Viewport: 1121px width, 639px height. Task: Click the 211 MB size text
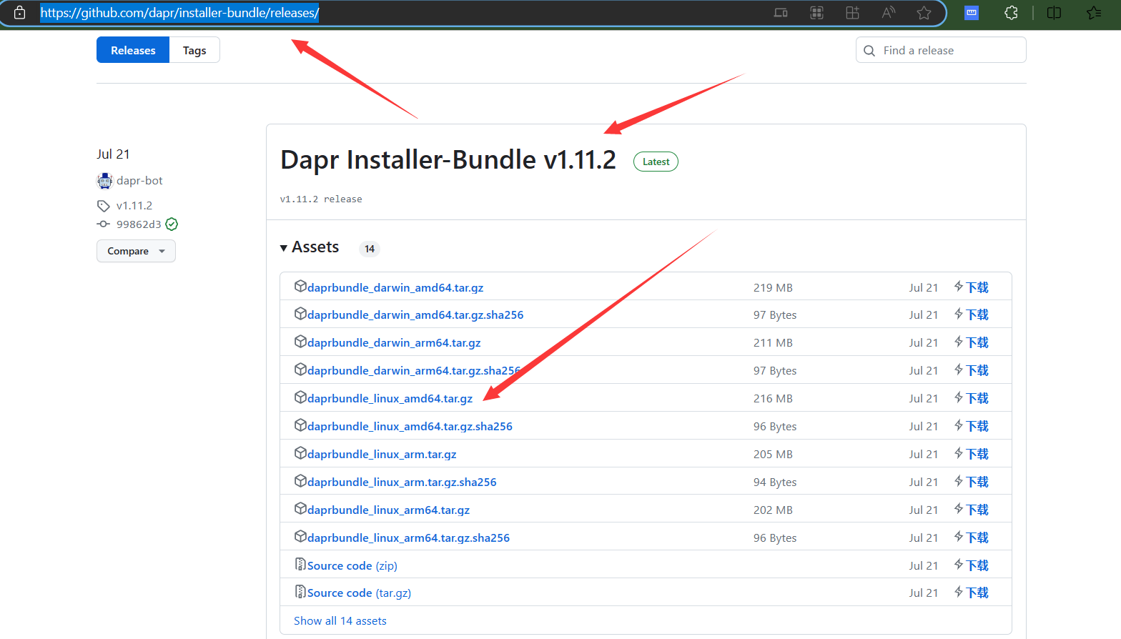pyautogui.click(x=773, y=342)
